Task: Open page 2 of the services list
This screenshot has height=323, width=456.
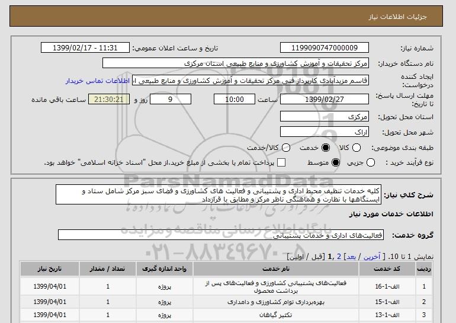Action: point(339,257)
